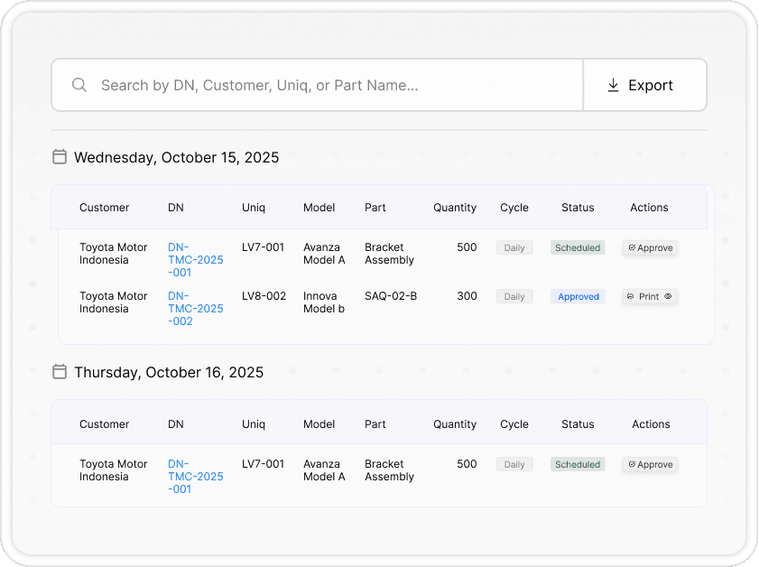The image size is (759, 567).
Task: Select the Thursday, October 16, 2025 heading
Action: click(169, 372)
